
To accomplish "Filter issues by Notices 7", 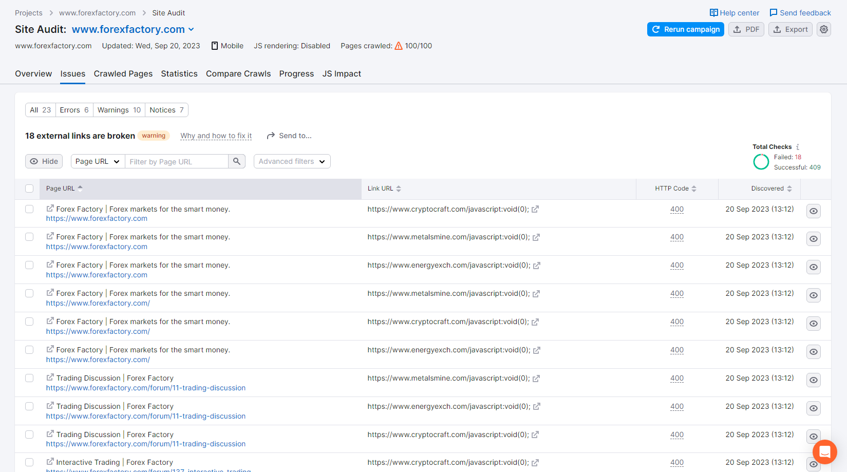I will (166, 110).
